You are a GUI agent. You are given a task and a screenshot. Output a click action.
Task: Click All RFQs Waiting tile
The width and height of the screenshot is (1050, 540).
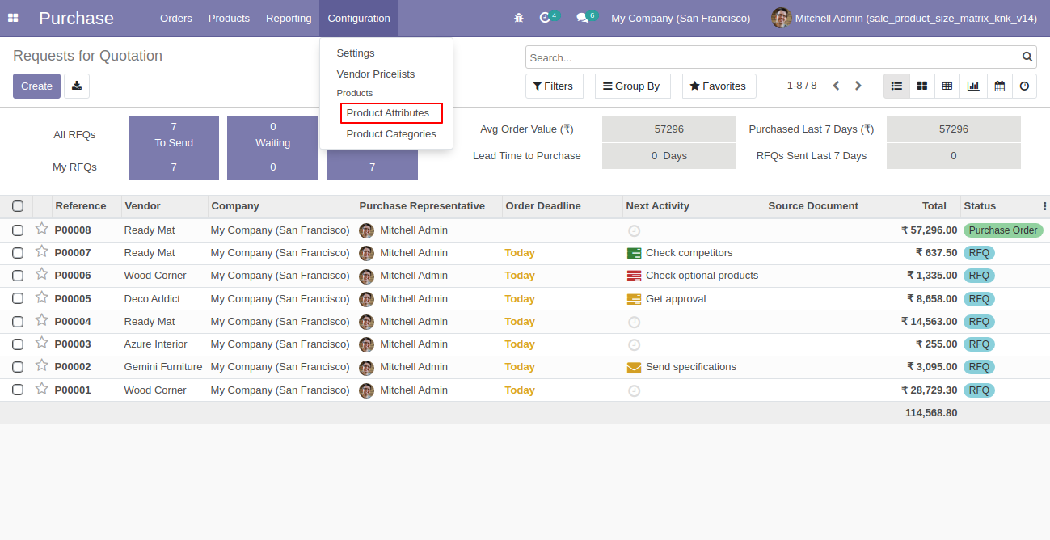tap(272, 135)
